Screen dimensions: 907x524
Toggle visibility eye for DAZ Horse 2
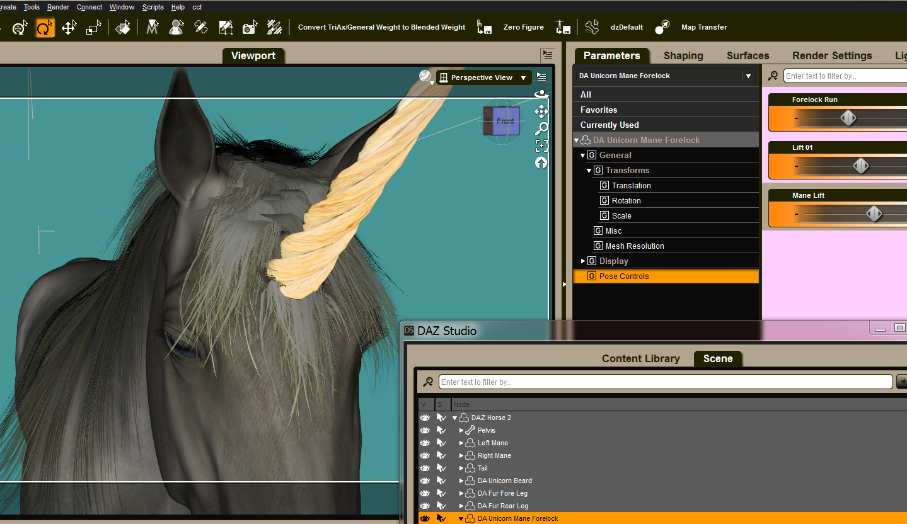tap(425, 418)
